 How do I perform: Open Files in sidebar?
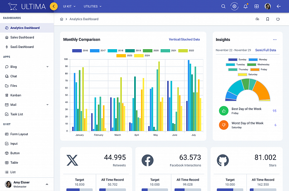[27, 86]
